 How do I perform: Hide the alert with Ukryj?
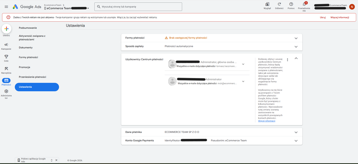tap(323, 17)
